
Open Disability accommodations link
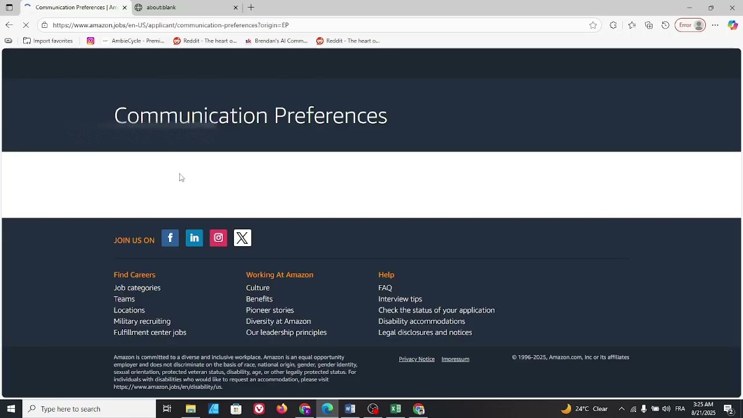[422, 321]
